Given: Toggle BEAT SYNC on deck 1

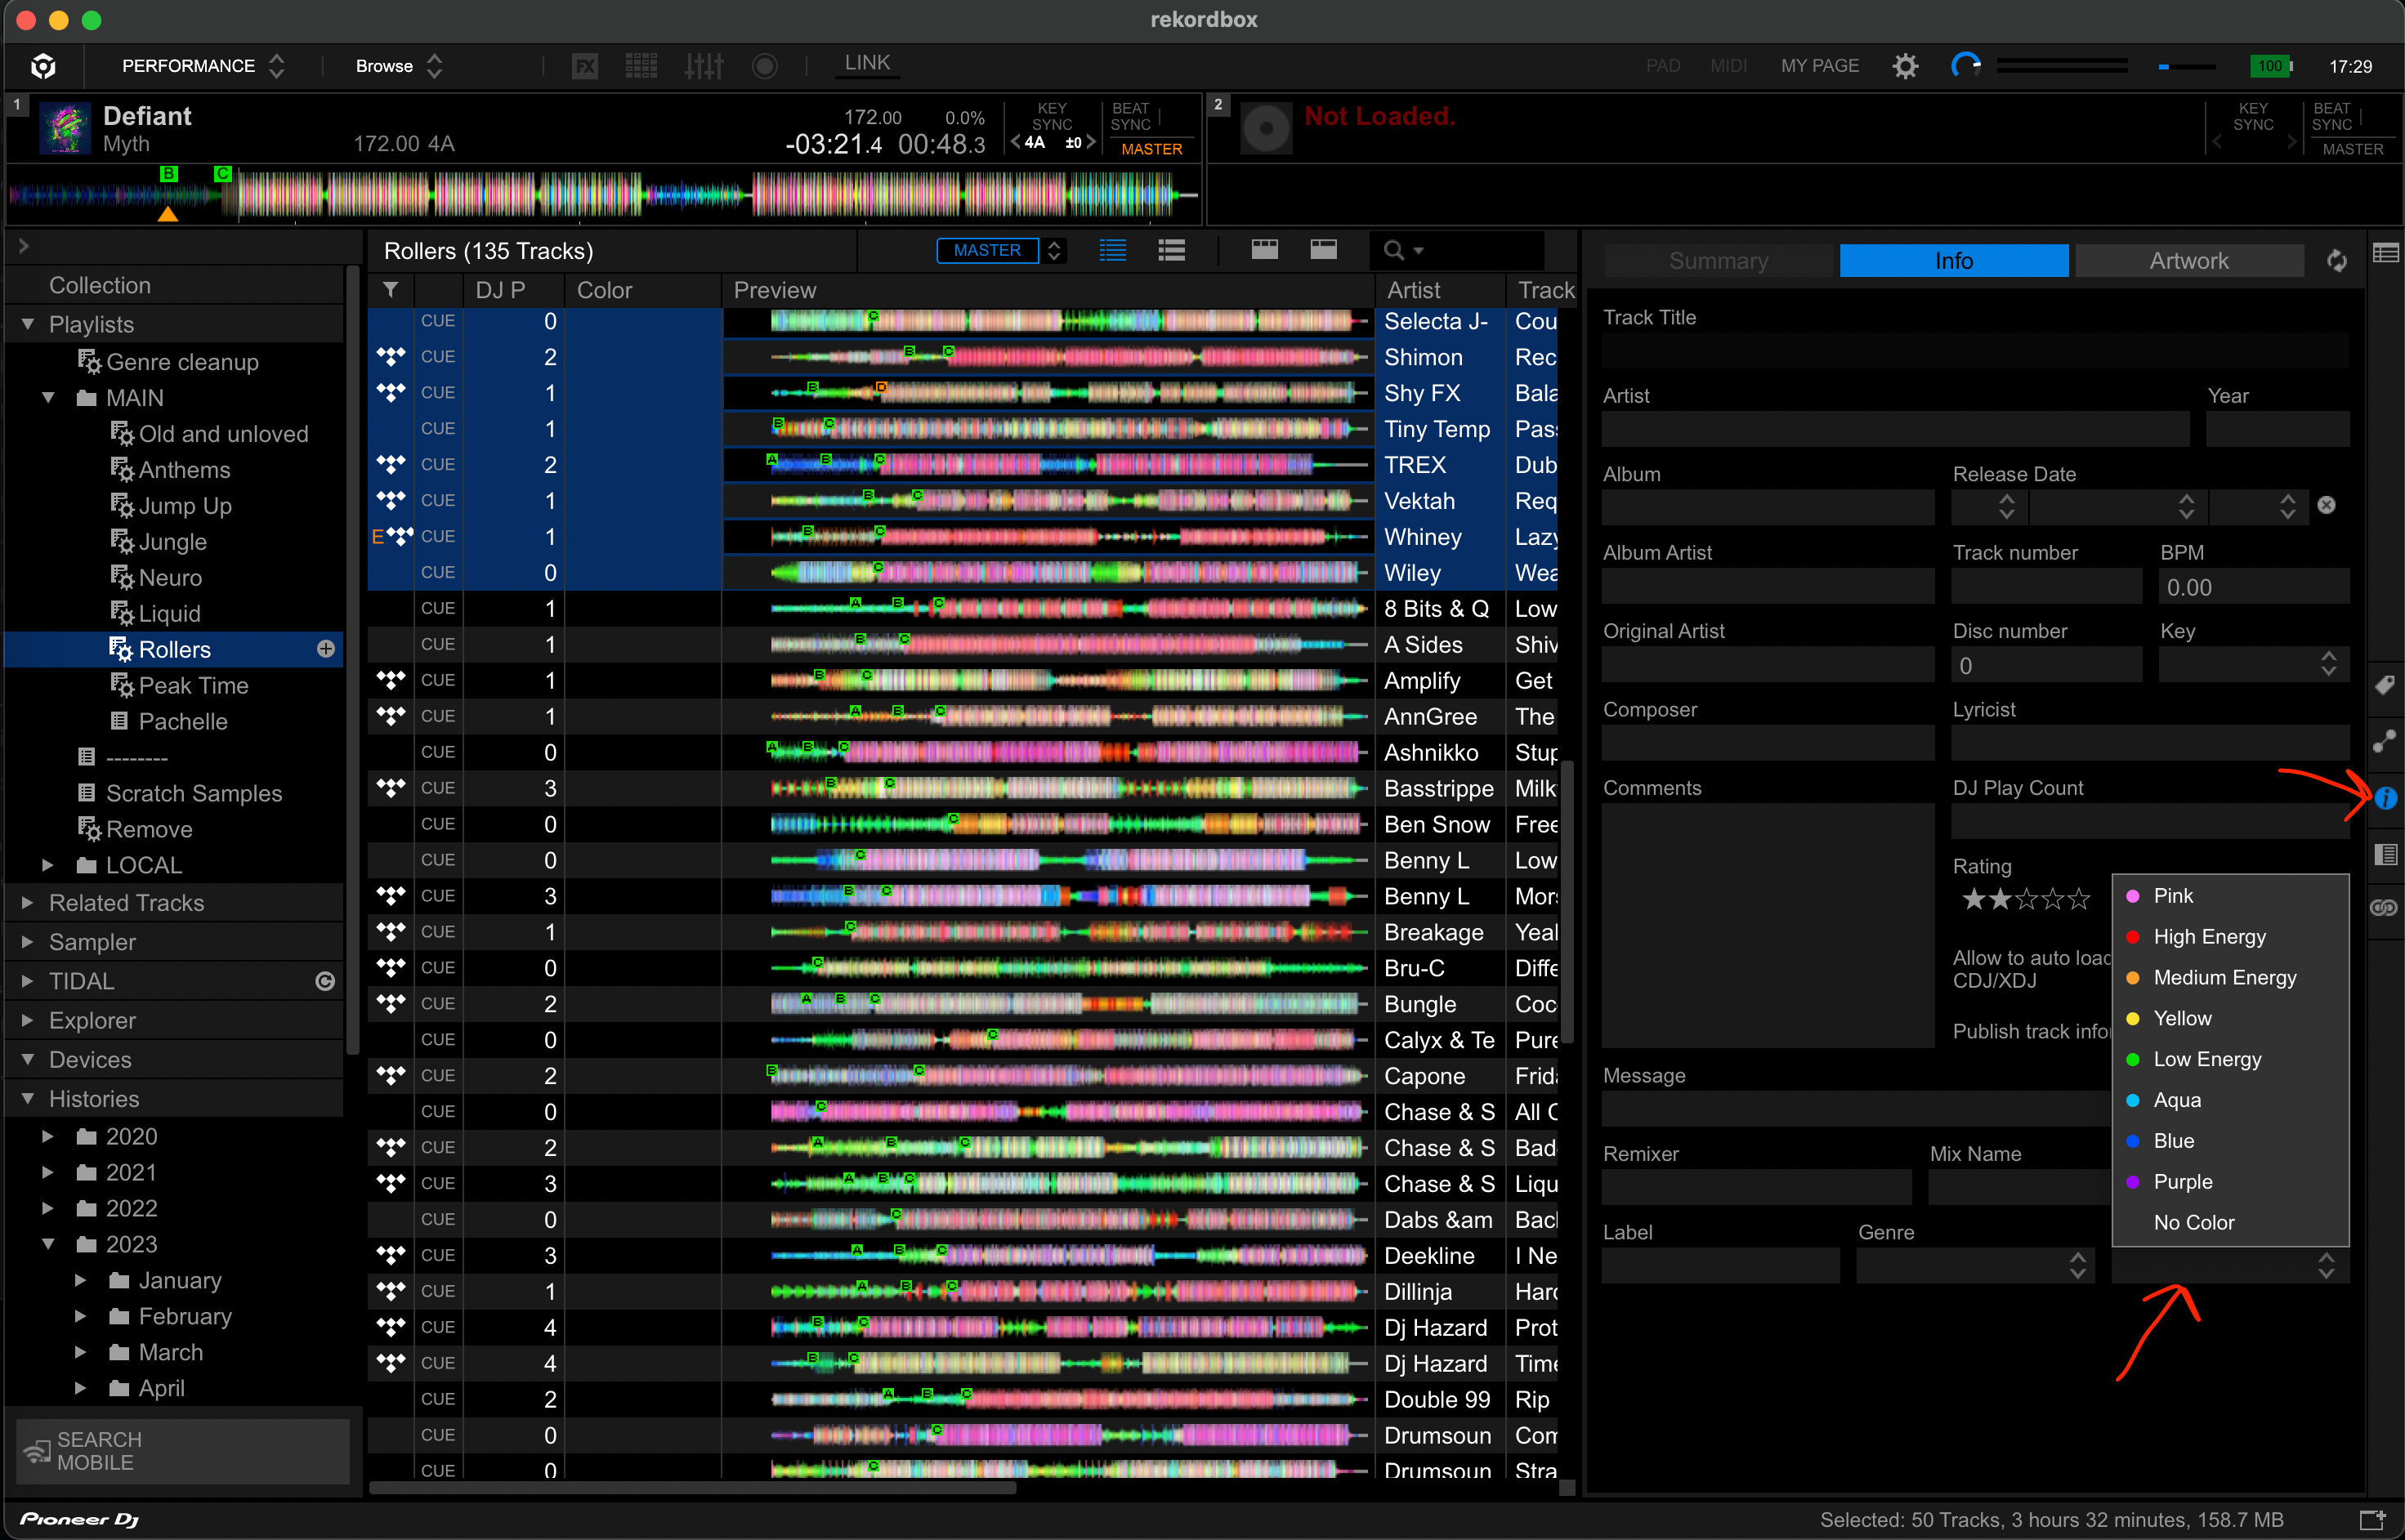Looking at the screenshot, I should point(1131,117).
